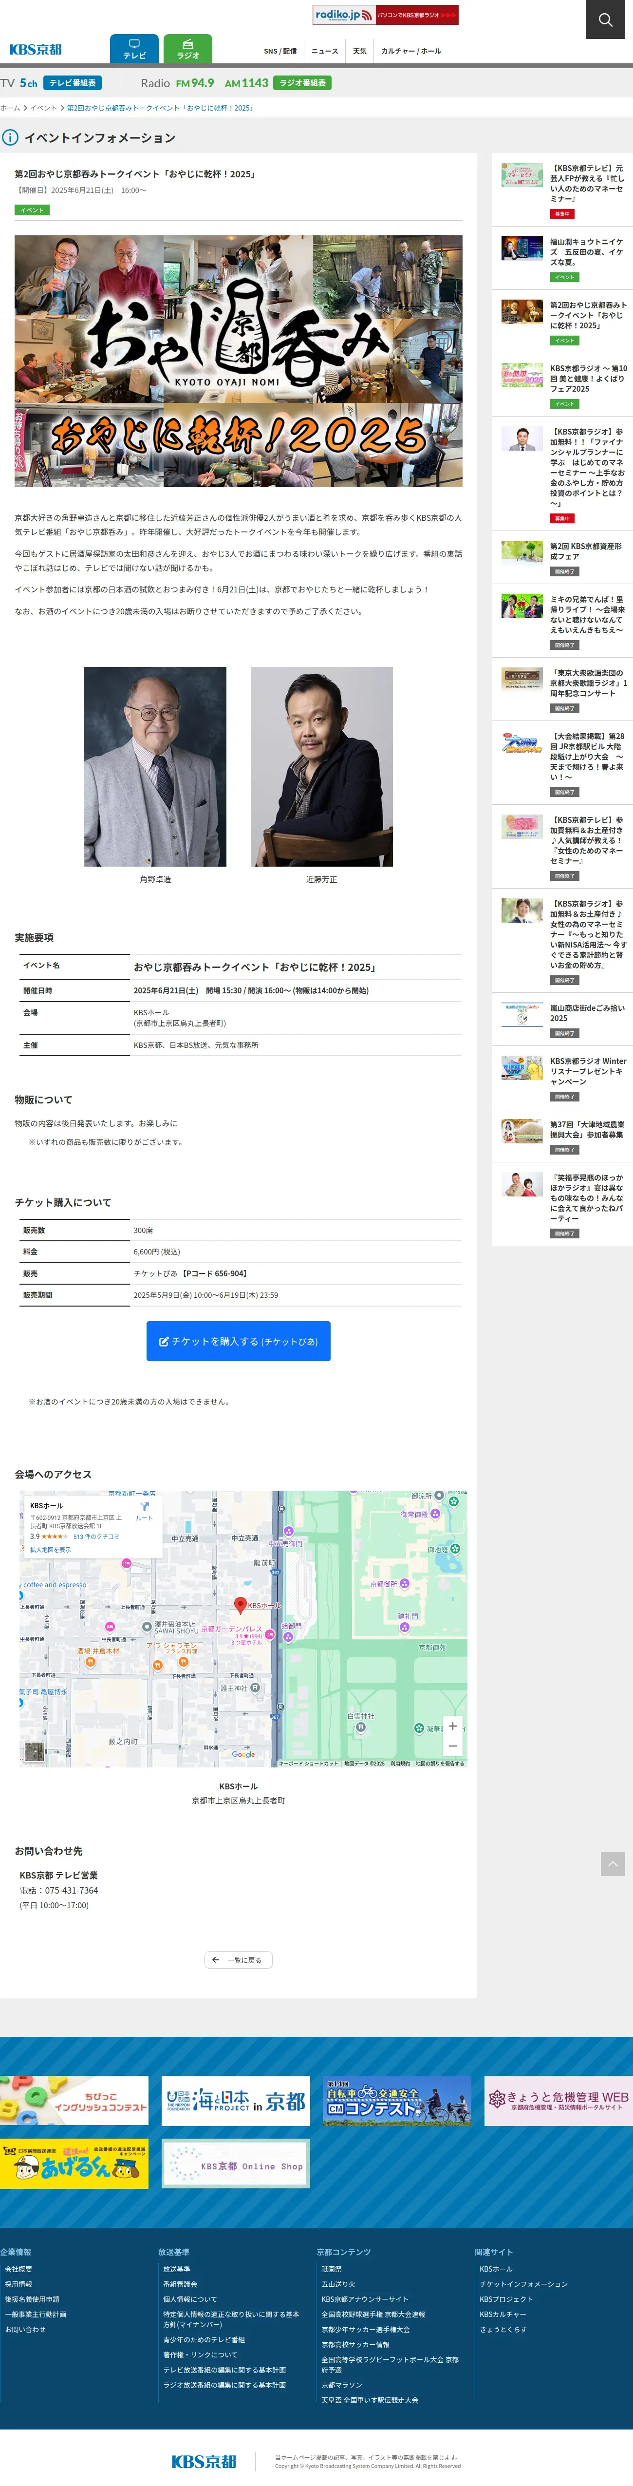Click the おやじ京都呑み main event image
This screenshot has height=2486, width=633.
pyautogui.click(x=238, y=361)
